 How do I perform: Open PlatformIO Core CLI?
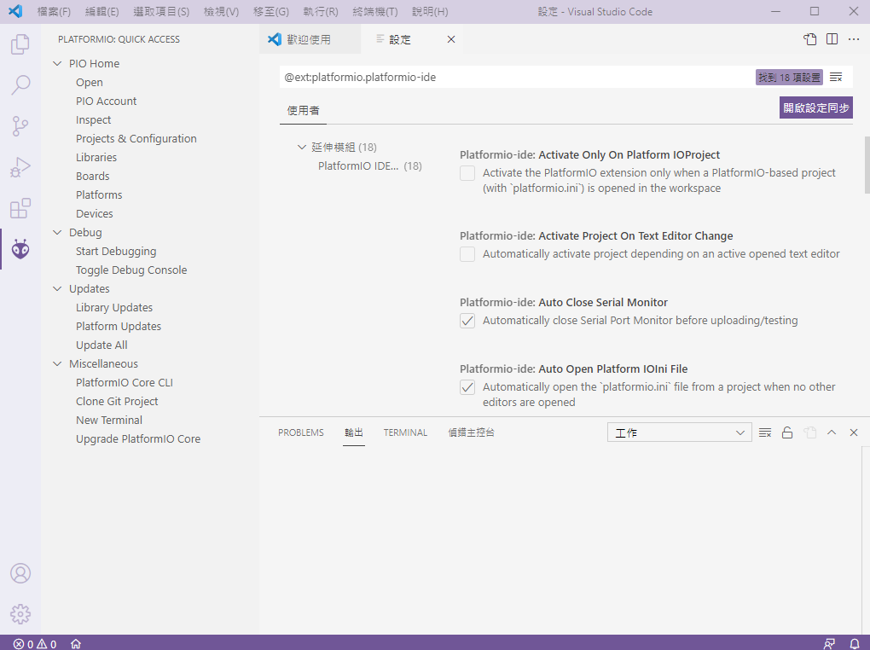click(x=125, y=382)
